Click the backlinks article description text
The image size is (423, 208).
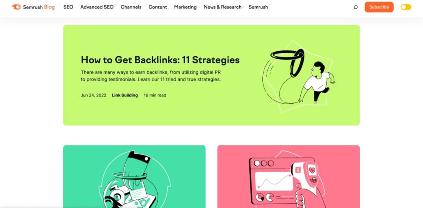click(x=151, y=76)
